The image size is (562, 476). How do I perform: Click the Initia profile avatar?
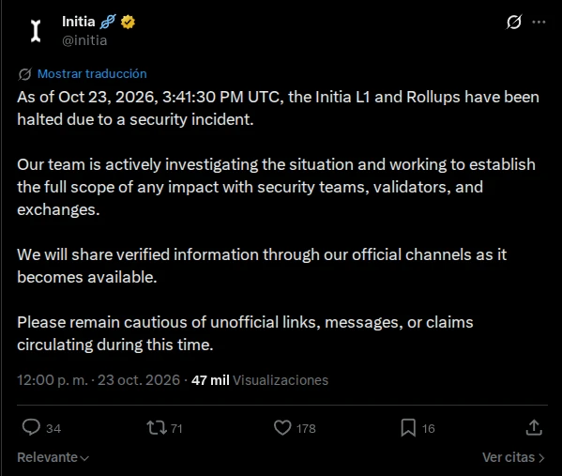pos(36,31)
